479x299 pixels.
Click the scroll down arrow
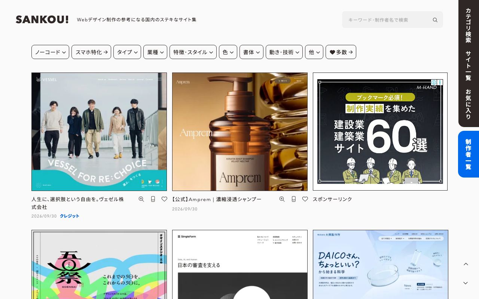point(466,283)
